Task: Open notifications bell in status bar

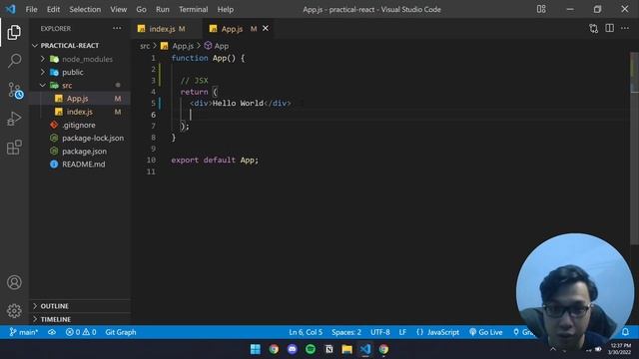Action: [x=625, y=332]
